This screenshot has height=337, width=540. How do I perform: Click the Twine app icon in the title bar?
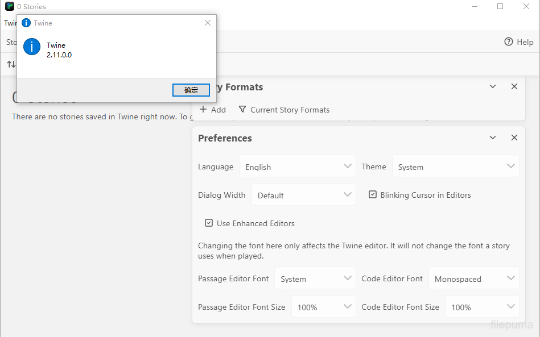[10, 7]
